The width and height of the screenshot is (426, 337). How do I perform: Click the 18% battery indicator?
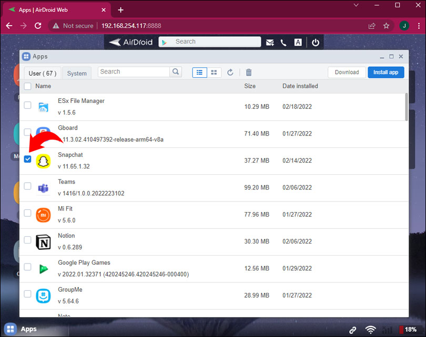(408, 330)
